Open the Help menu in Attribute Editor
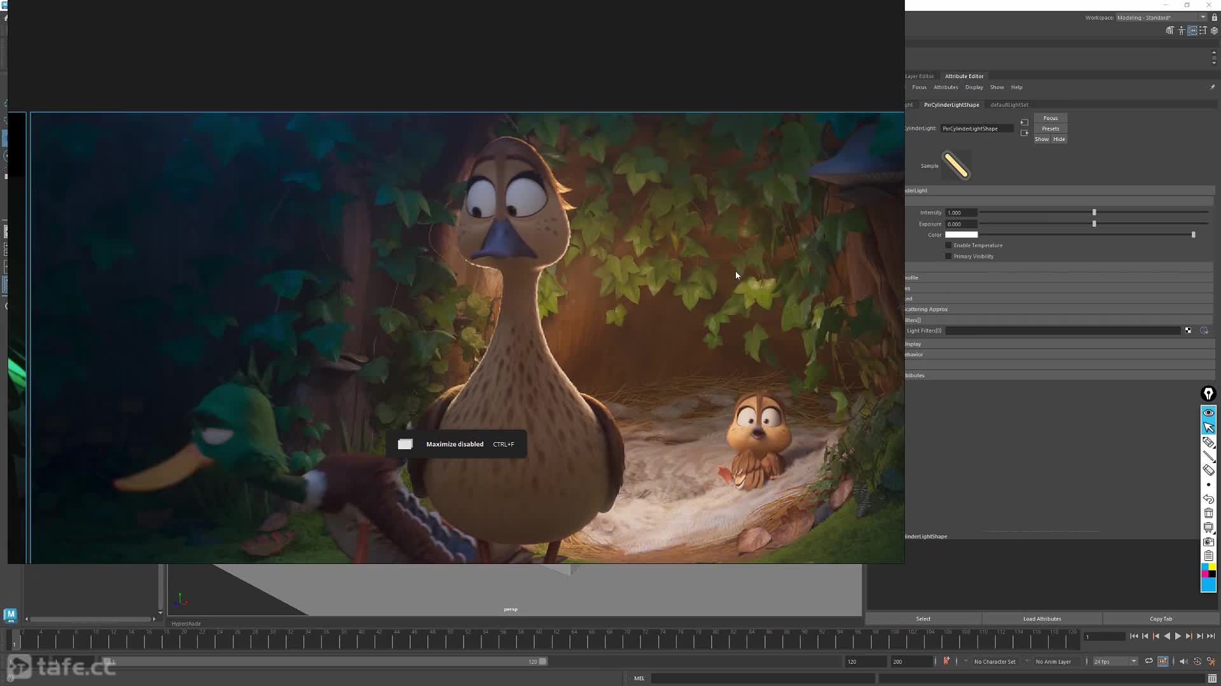The height and width of the screenshot is (686, 1221). pos(1016,88)
